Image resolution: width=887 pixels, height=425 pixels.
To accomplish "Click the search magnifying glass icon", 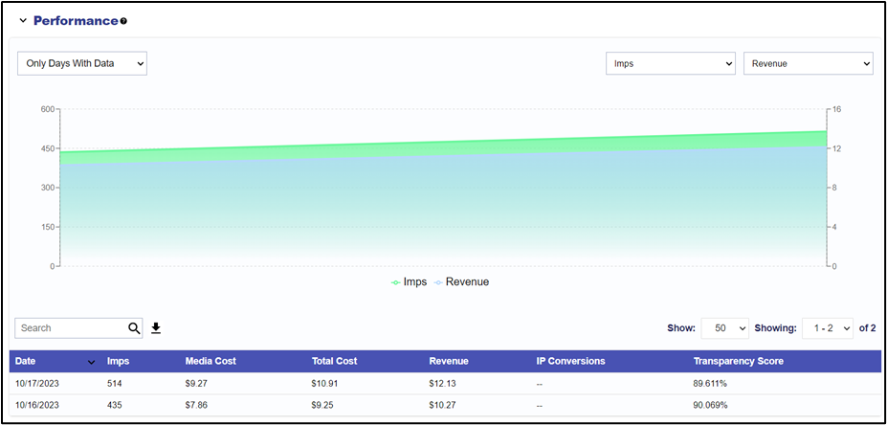I will tap(134, 328).
